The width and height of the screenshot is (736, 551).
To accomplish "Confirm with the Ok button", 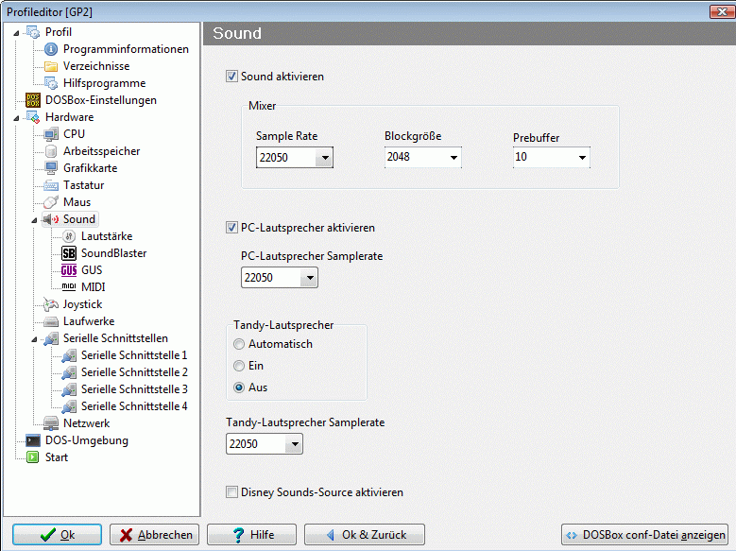I will tap(57, 535).
